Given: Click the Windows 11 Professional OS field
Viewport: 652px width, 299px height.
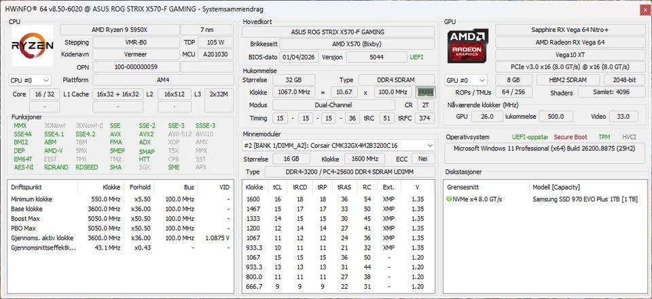Looking at the screenshot, I should [545, 148].
